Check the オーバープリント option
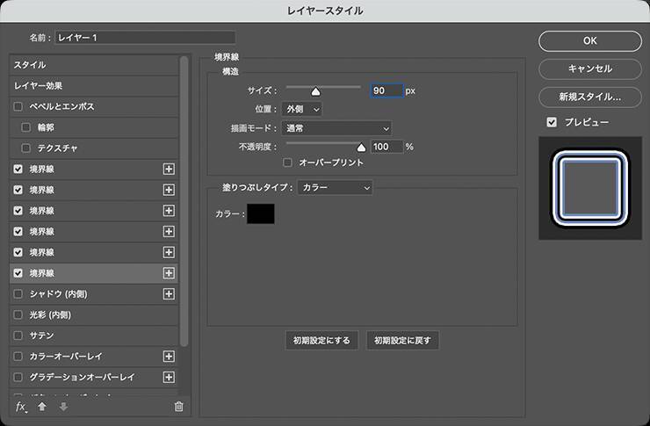The width and height of the screenshot is (650, 426). pyautogui.click(x=287, y=162)
